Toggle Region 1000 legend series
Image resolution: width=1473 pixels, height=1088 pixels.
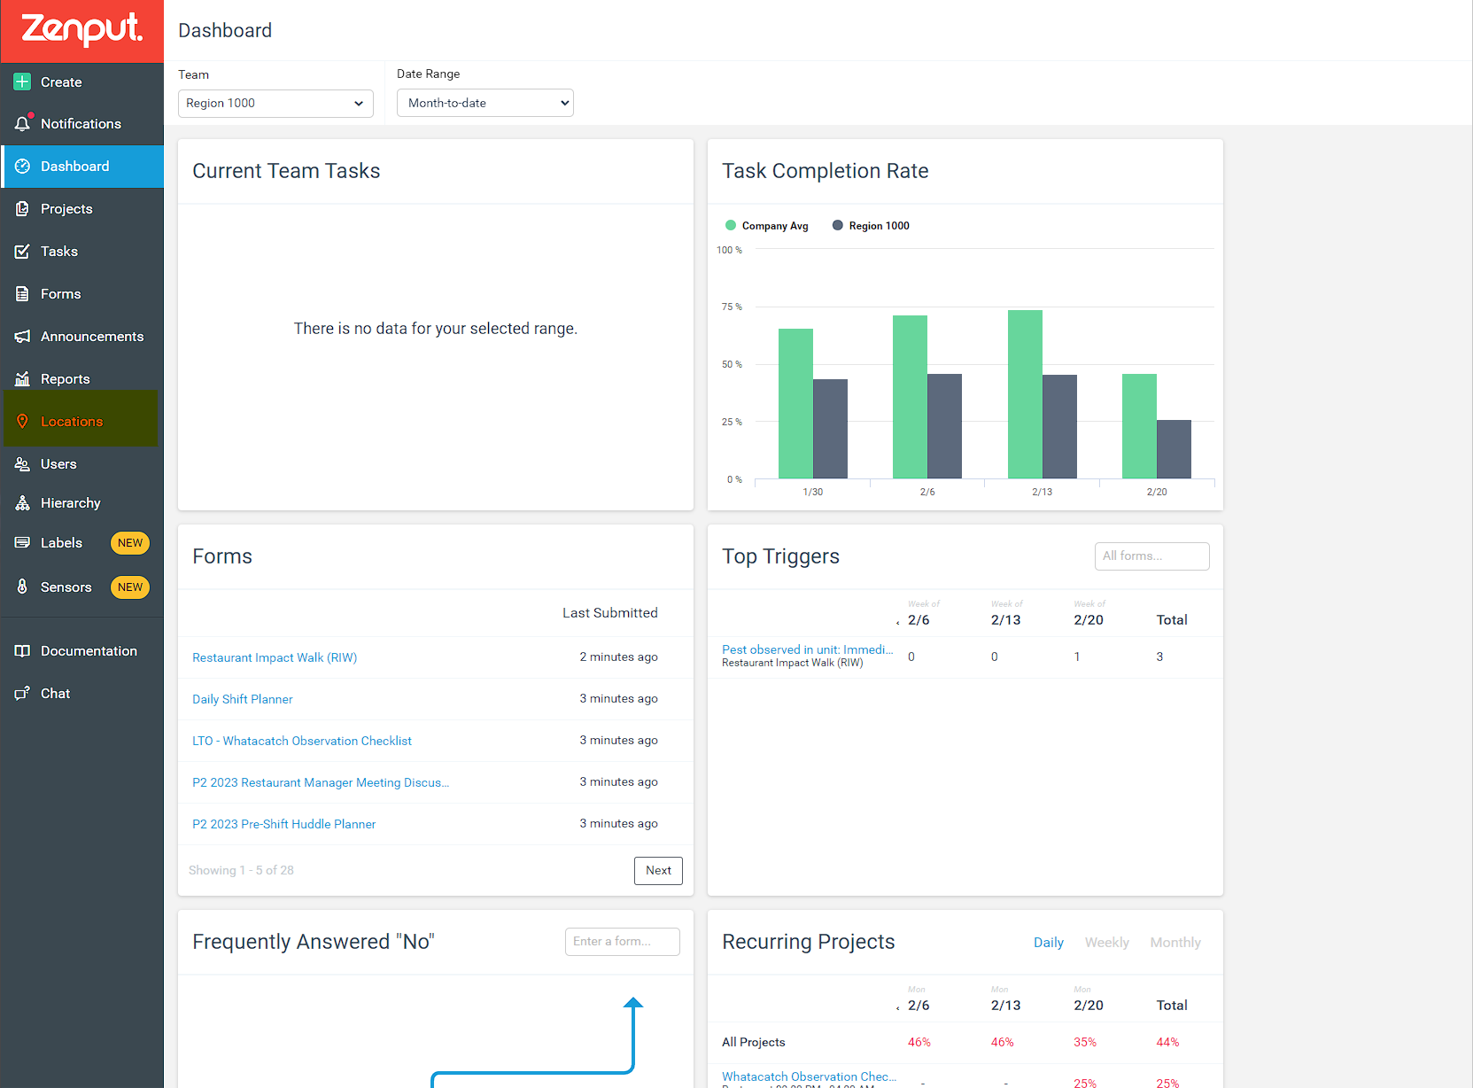tap(871, 226)
